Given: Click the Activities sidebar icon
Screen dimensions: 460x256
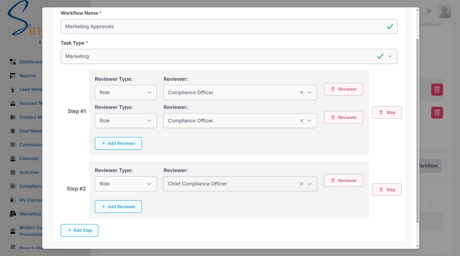Looking at the screenshot, I should [x=13, y=172].
